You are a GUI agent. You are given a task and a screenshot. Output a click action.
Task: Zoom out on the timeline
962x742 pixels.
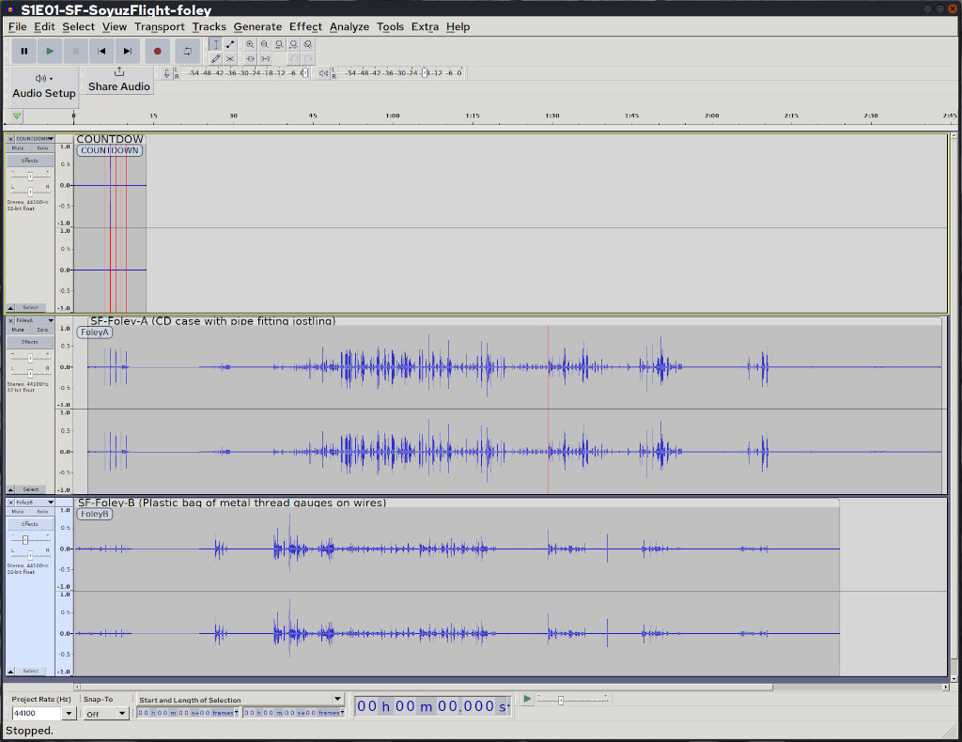[264, 44]
